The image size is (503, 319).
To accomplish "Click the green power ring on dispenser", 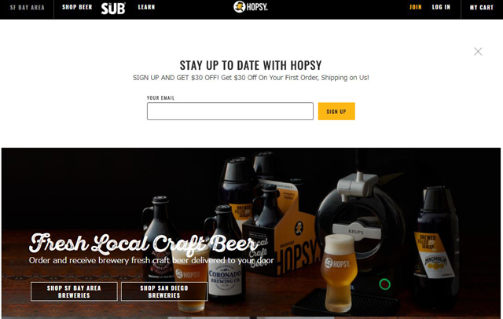I will [x=384, y=284].
